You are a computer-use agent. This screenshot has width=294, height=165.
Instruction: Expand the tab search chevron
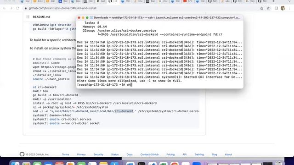click(x=289, y=1)
